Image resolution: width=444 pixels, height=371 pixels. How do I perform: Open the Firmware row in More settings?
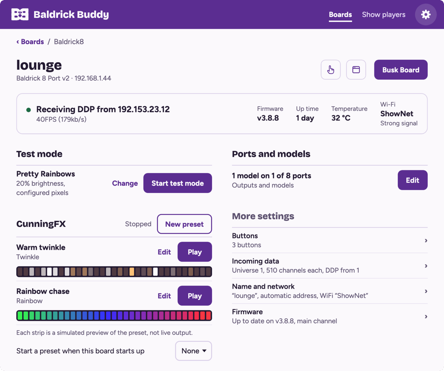tap(330, 316)
